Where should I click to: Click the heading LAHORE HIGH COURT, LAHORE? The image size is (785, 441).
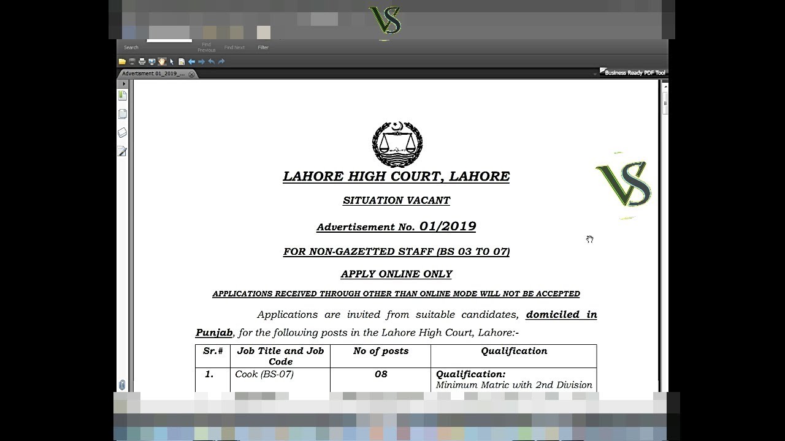tap(396, 176)
